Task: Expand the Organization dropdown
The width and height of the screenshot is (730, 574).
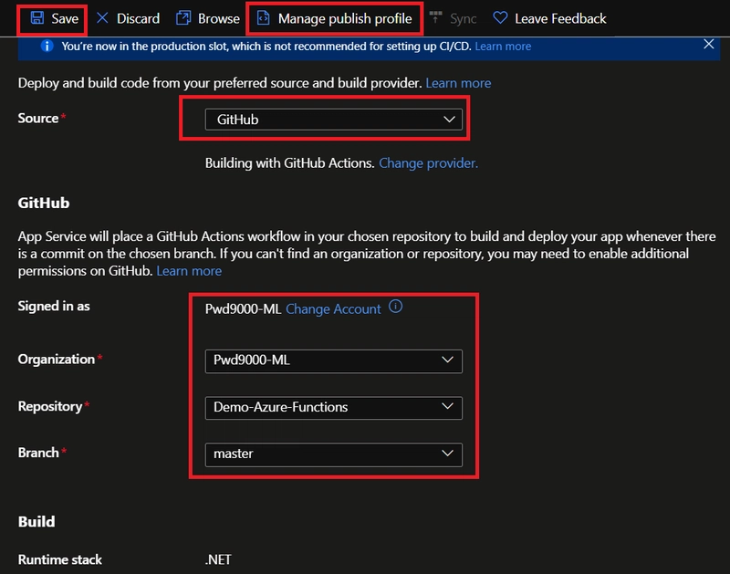Action: [x=333, y=360]
